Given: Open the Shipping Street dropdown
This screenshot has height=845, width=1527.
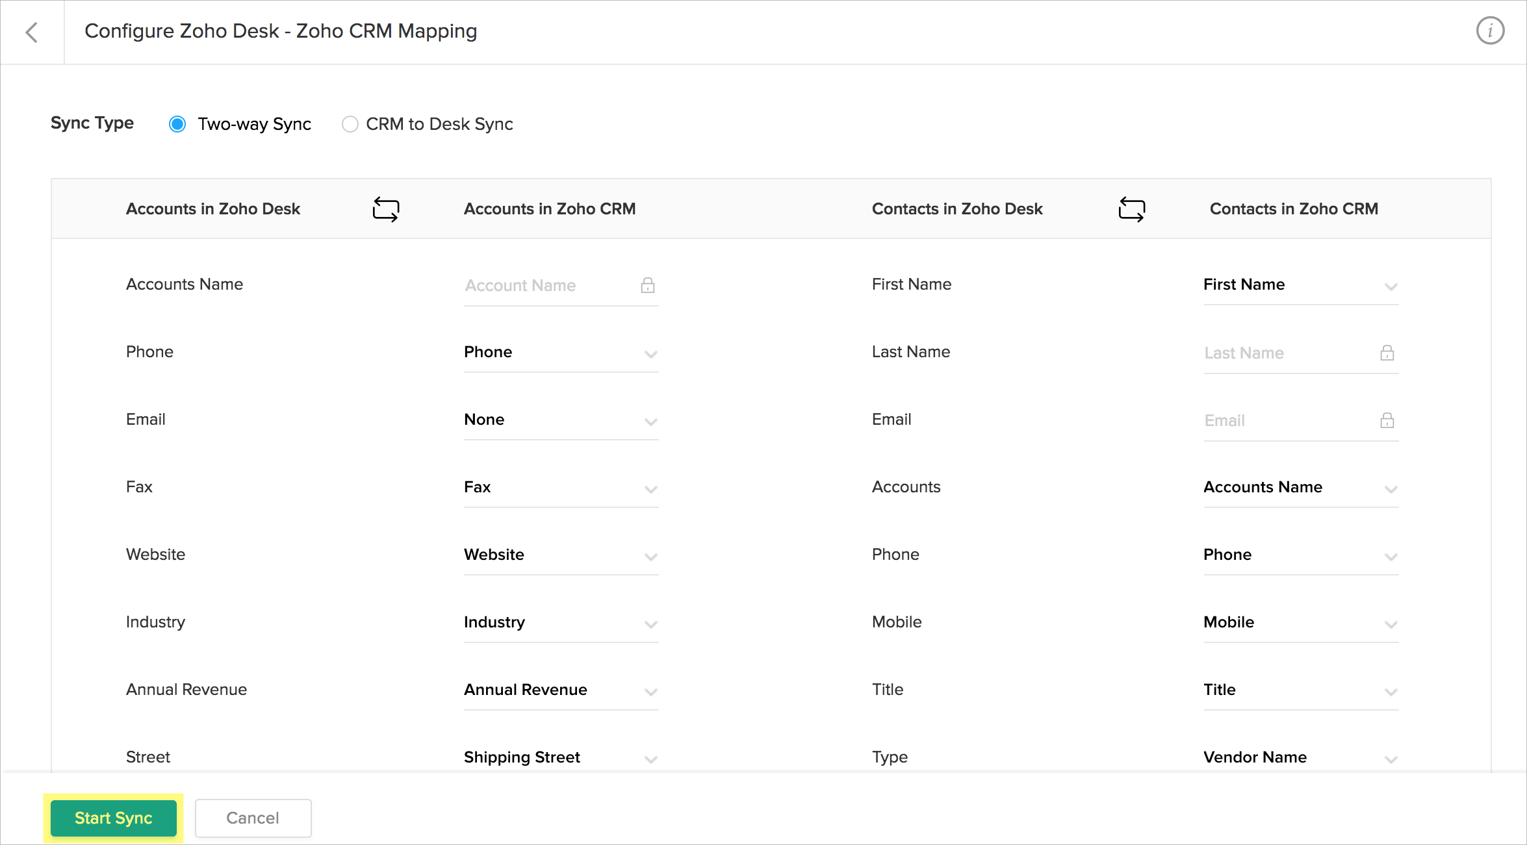Looking at the screenshot, I should (x=560, y=757).
